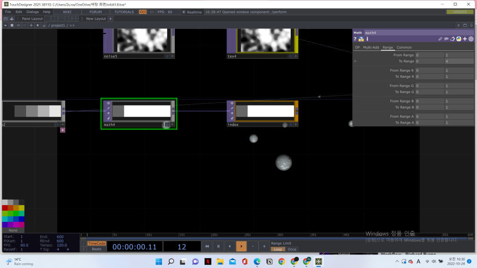Click the plus icon in path bar
The width and height of the screenshot is (477, 268).
(x=31, y=25)
